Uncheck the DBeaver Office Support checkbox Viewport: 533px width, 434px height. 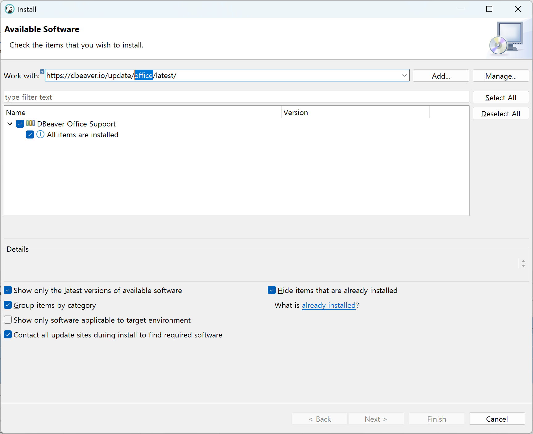click(x=20, y=124)
